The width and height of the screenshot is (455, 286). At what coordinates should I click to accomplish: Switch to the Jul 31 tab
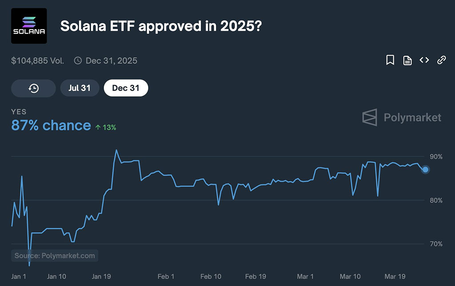[80, 88]
